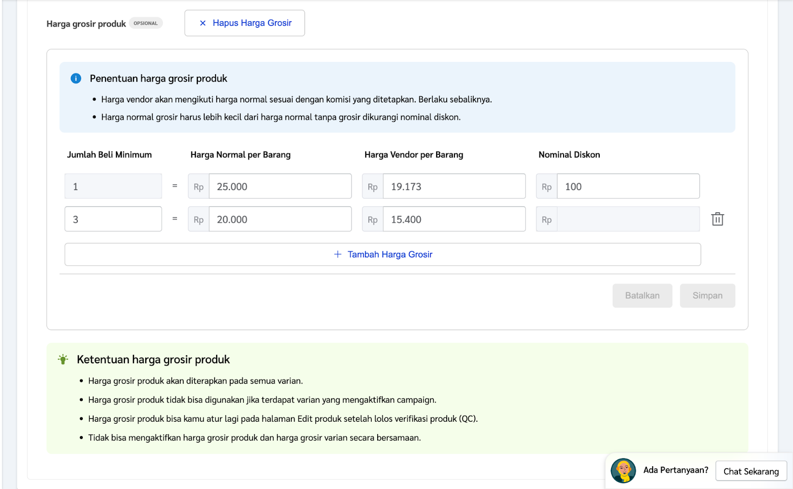Select the Jumlah Beli Minimum field showing 3
The height and width of the screenshot is (489, 793).
(113, 219)
